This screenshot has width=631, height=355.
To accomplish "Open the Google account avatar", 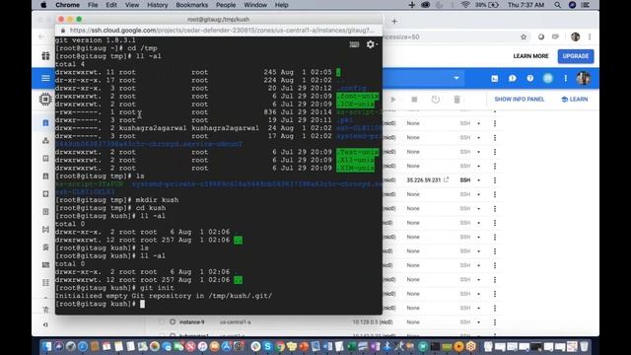I will click(x=583, y=79).
